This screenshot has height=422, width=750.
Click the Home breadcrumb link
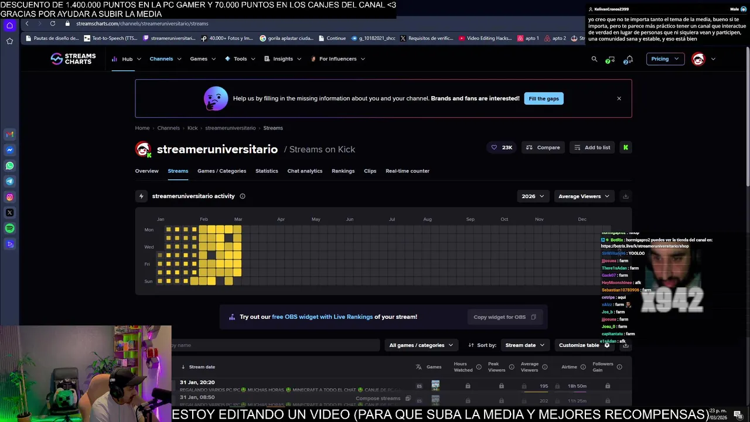(x=142, y=128)
